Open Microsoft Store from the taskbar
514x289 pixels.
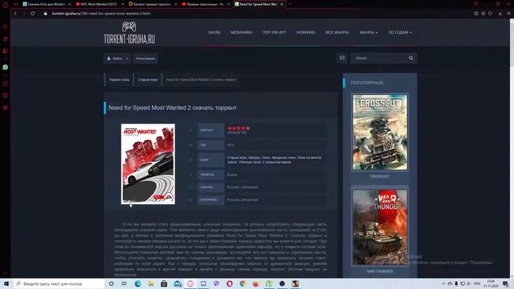coord(164,283)
